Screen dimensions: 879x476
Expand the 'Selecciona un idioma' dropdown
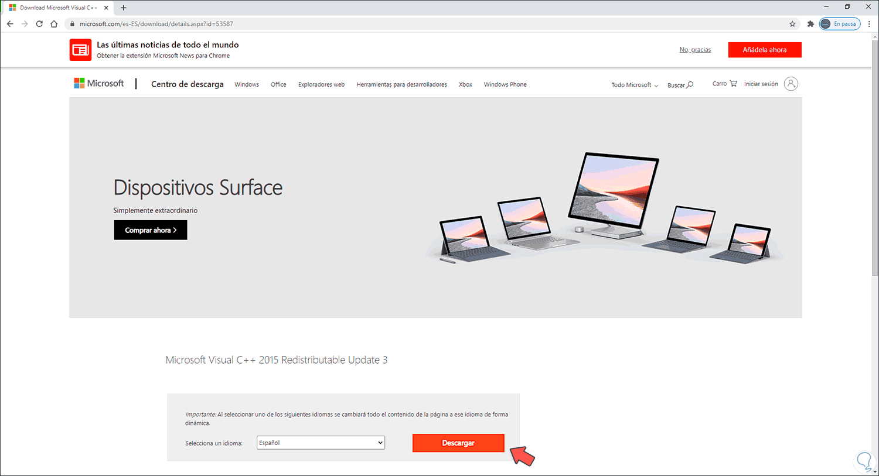(321, 443)
